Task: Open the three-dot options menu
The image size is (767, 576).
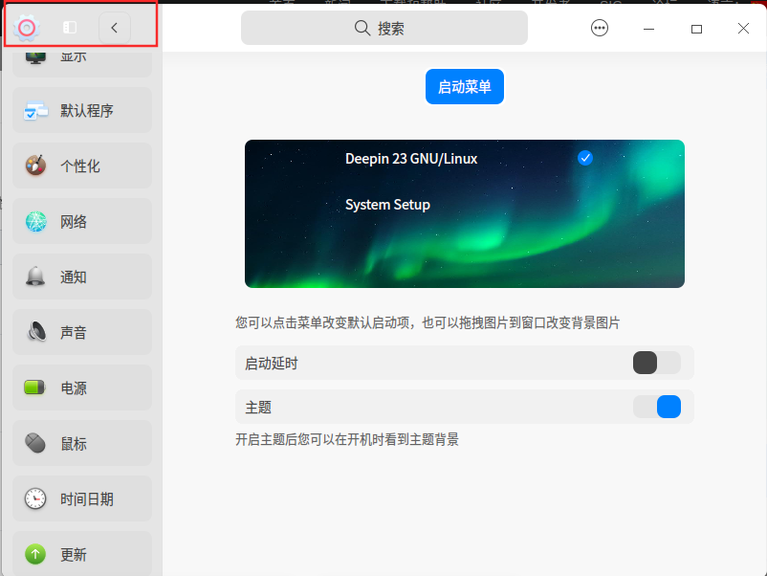Action: click(x=600, y=28)
